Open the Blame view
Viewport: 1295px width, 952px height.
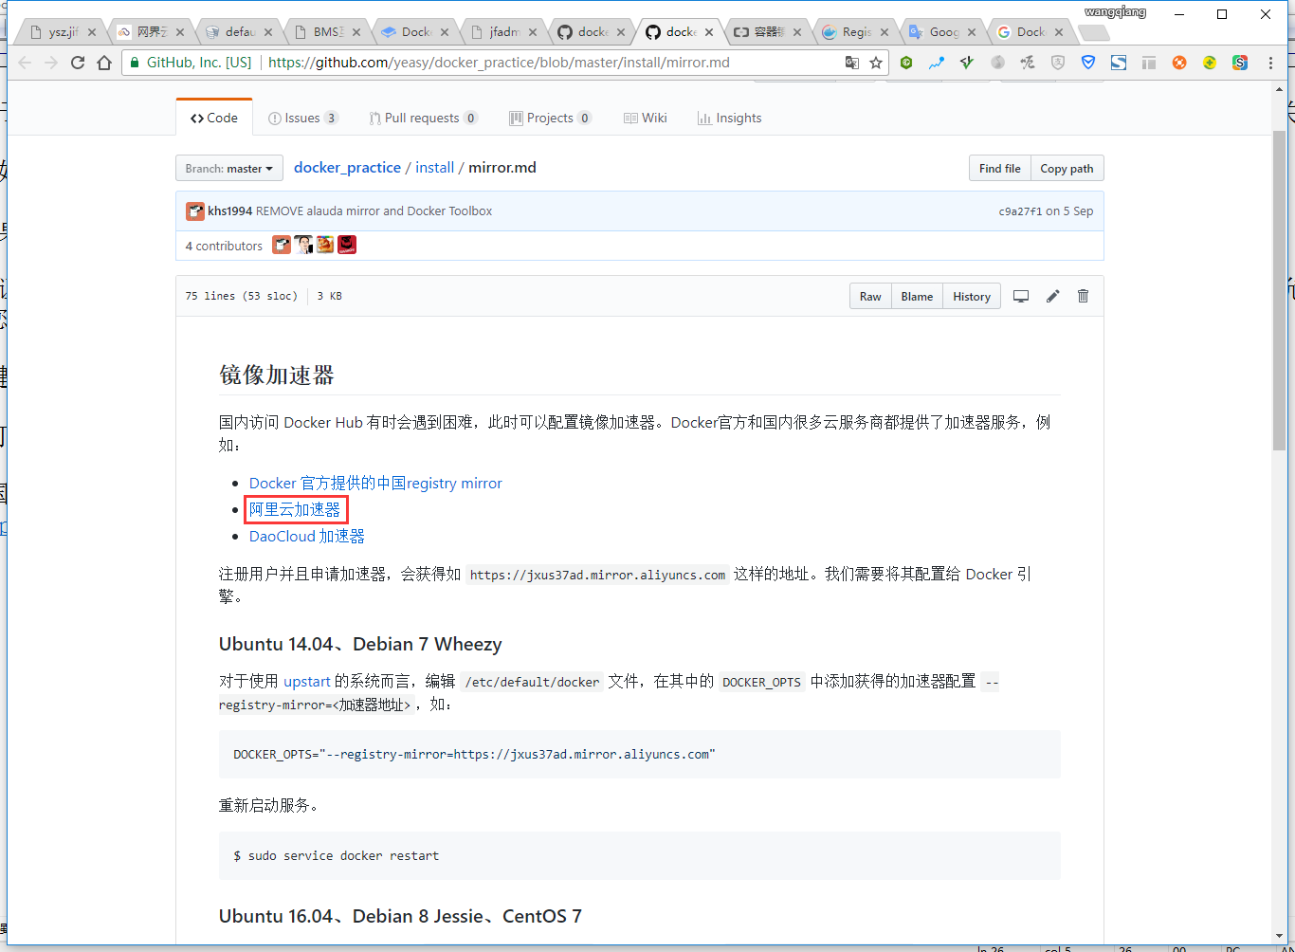click(x=917, y=296)
